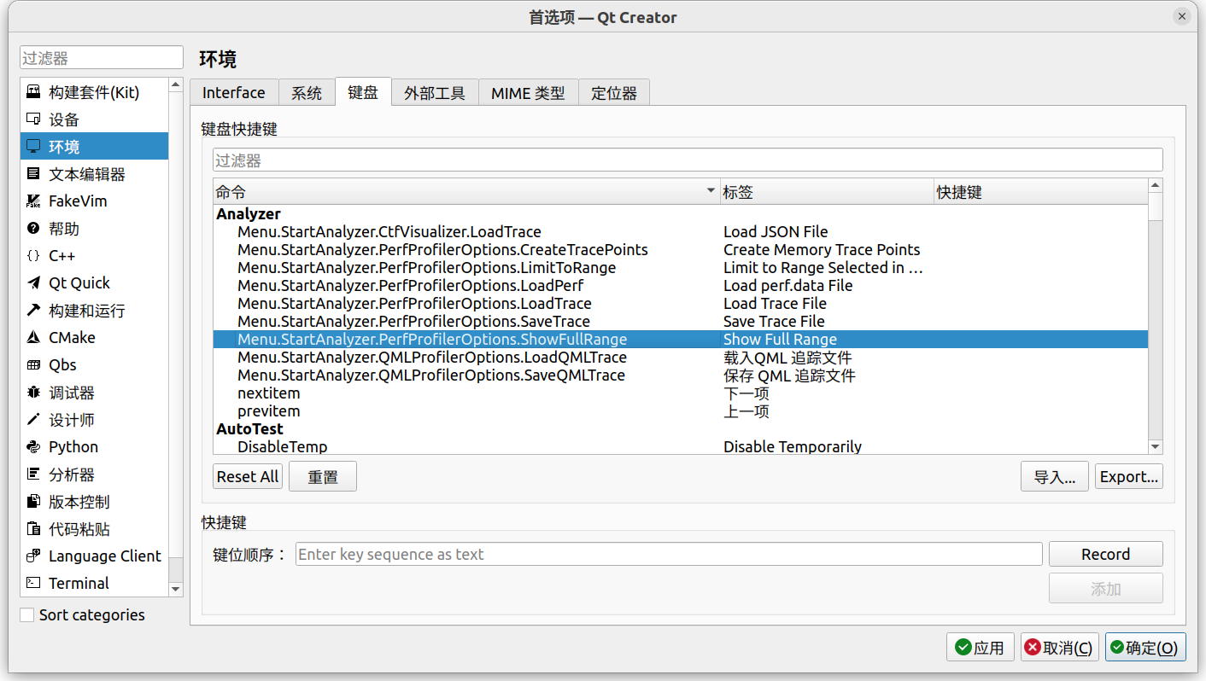Click the category list scroll-up arrow

click(176, 84)
